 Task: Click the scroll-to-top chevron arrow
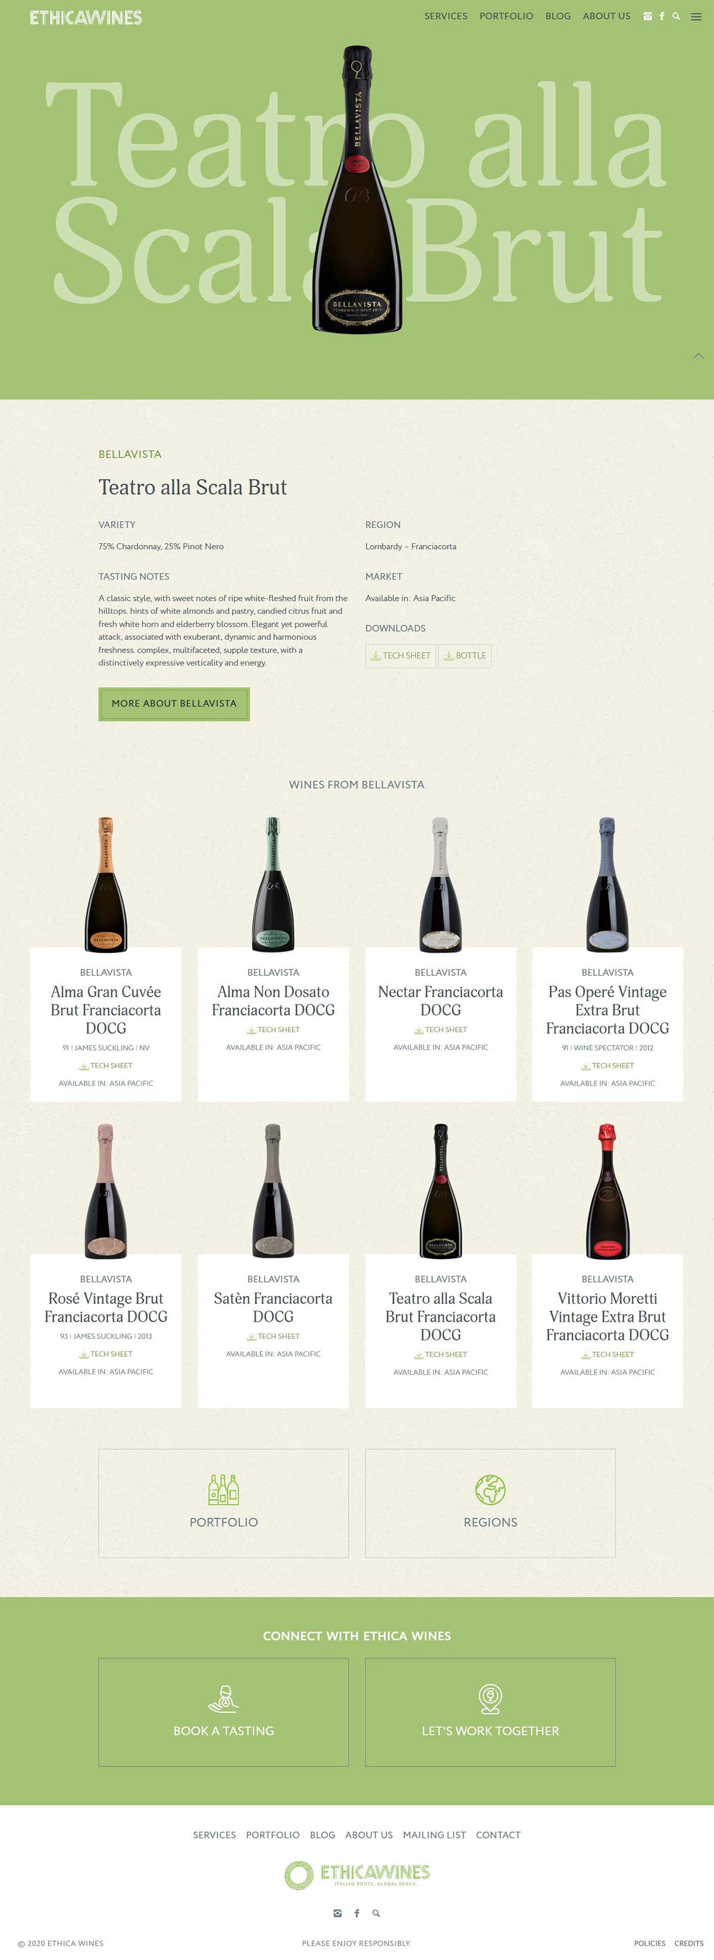coord(698,355)
